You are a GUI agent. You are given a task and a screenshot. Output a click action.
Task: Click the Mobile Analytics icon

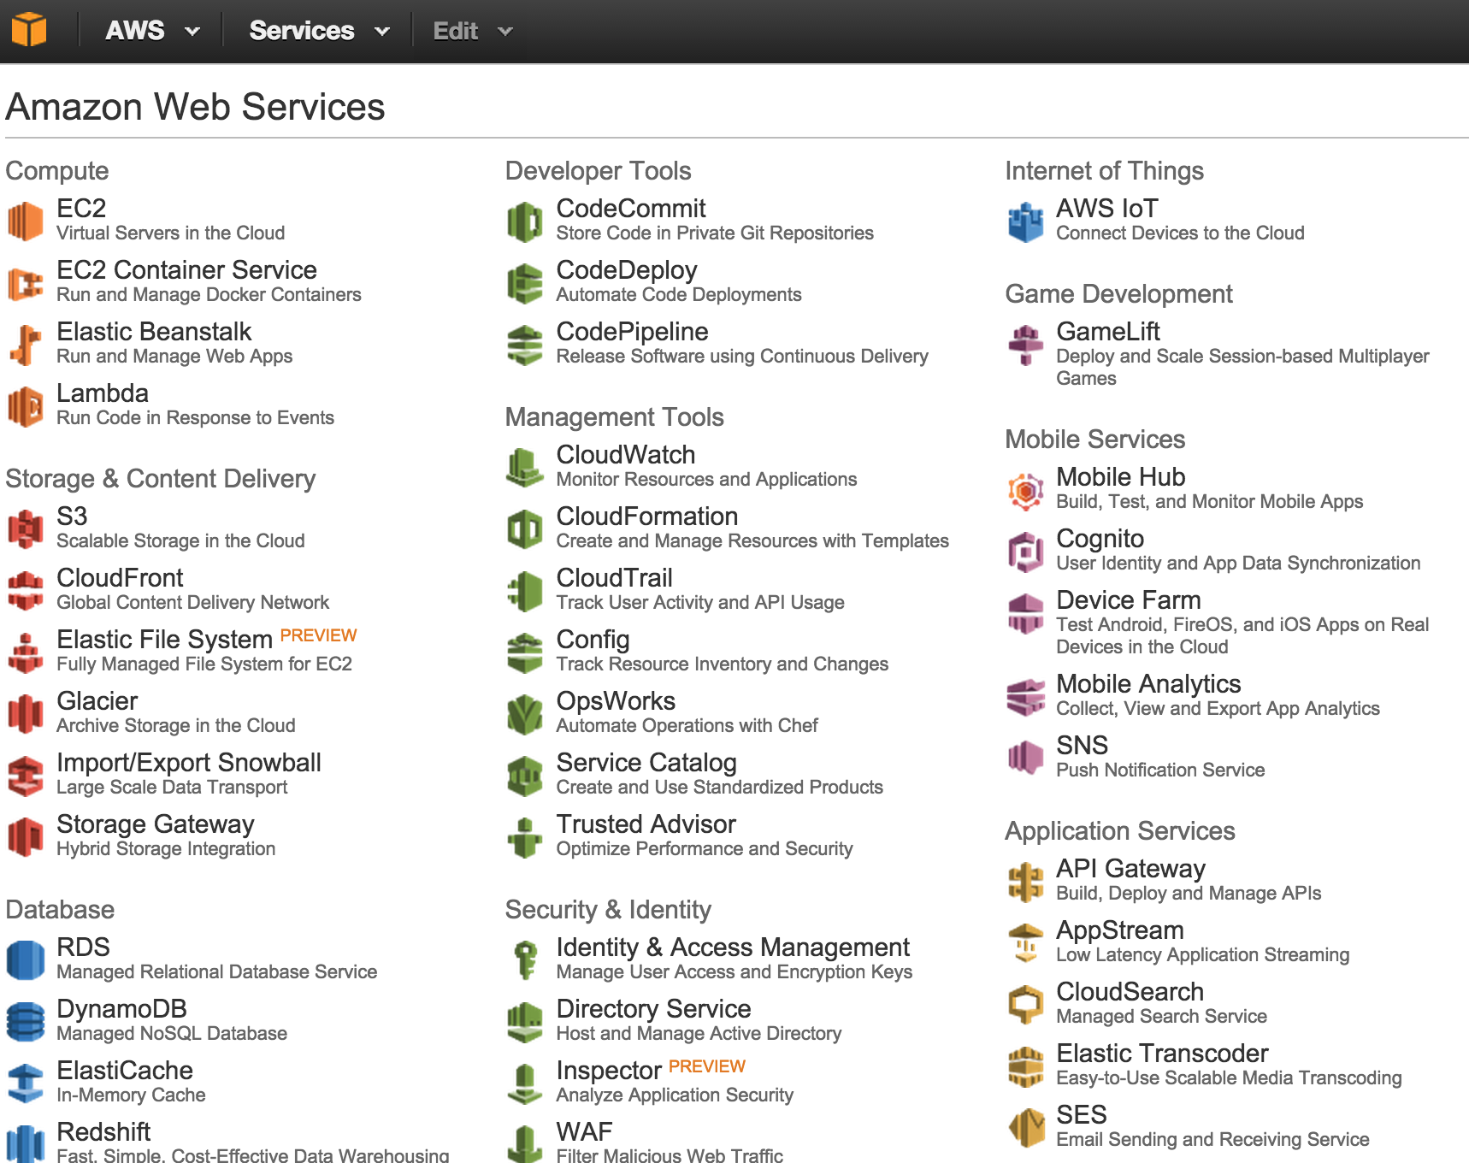click(x=1025, y=697)
